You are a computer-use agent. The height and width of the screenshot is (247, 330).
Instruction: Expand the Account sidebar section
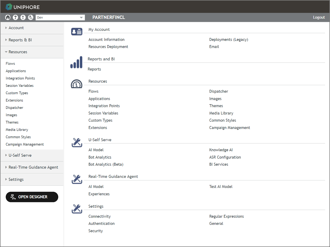pyautogui.click(x=32, y=28)
